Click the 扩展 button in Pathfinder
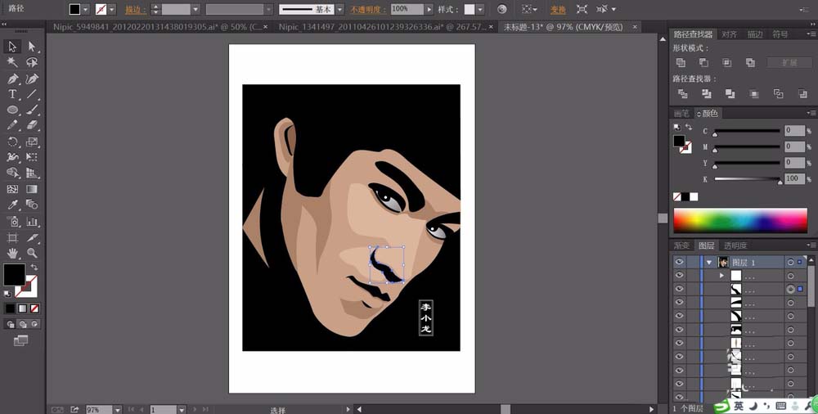Viewport: 818px width, 414px height. (789, 63)
